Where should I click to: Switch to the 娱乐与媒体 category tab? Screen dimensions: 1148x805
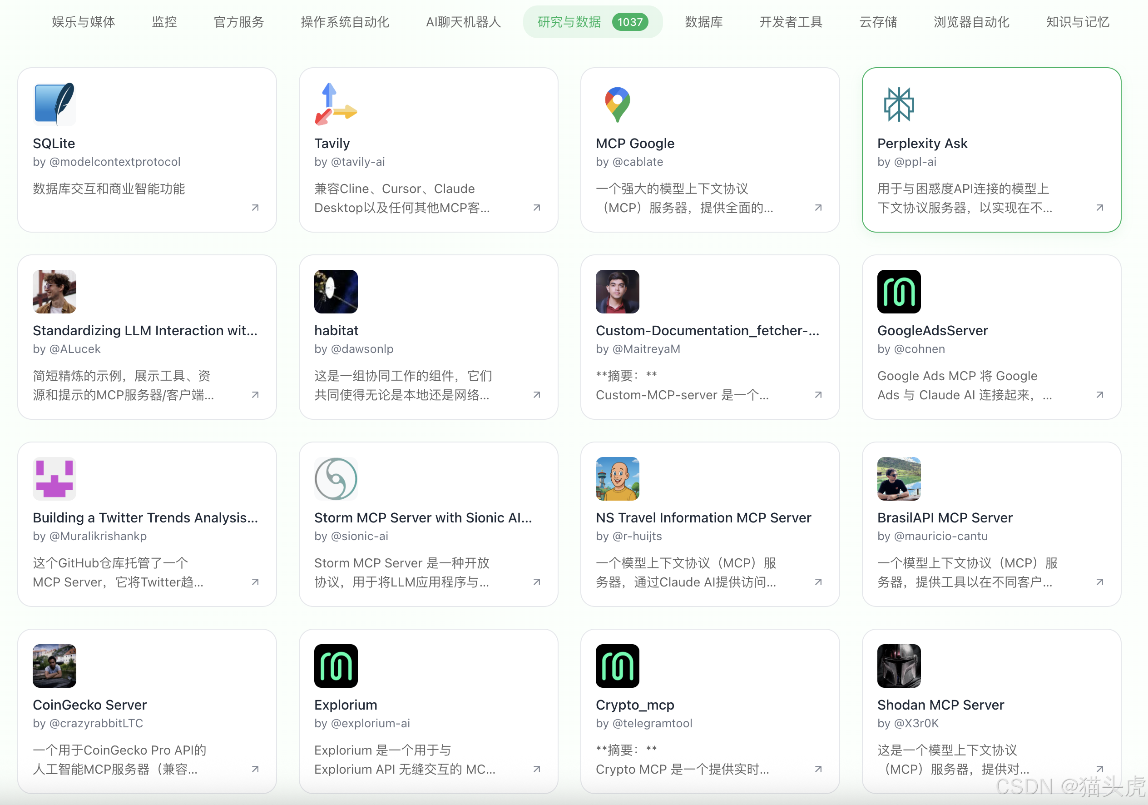[x=84, y=22]
